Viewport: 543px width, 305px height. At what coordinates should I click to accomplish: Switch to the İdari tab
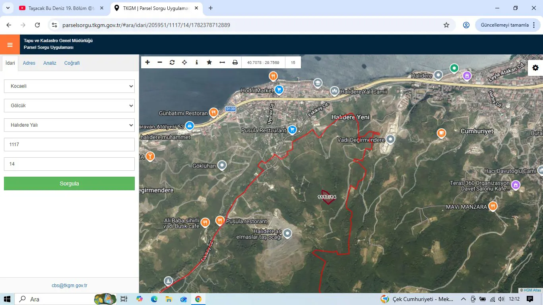coord(10,63)
